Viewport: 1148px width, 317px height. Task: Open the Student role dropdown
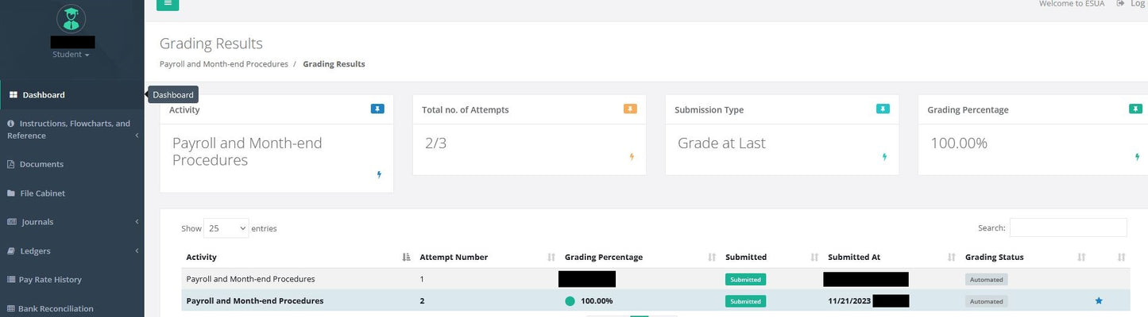click(72, 55)
